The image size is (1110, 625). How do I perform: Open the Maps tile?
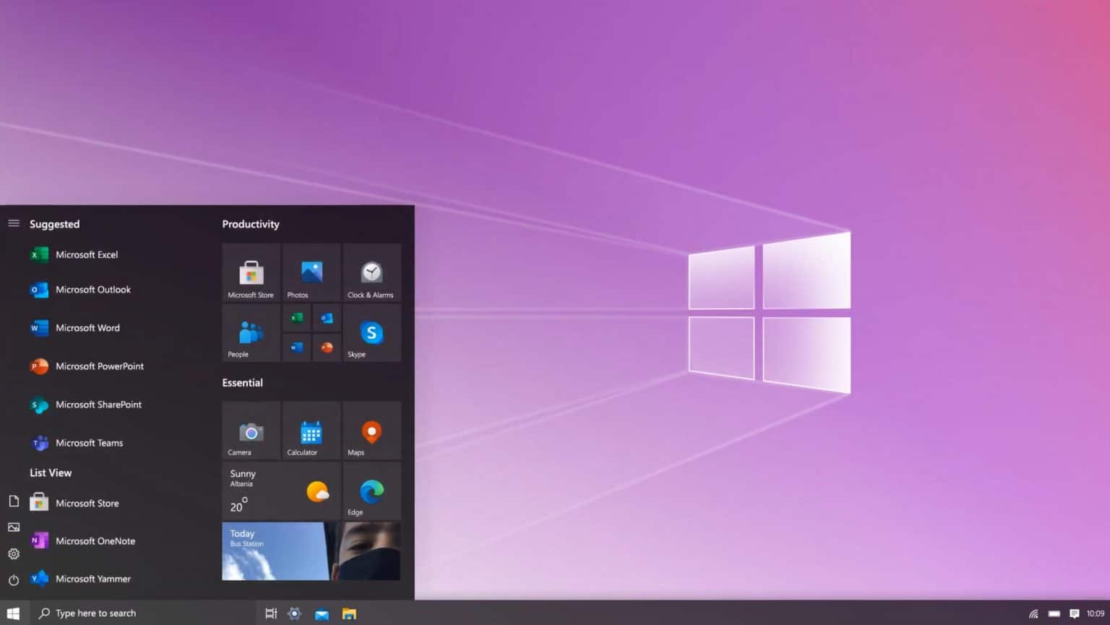pos(371,431)
